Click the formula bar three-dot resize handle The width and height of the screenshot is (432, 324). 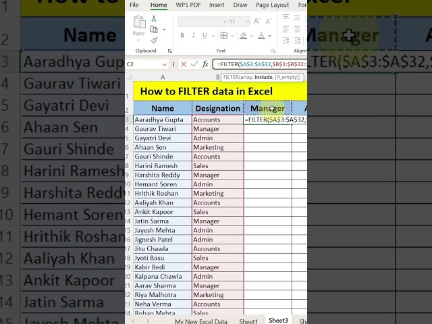173,64
